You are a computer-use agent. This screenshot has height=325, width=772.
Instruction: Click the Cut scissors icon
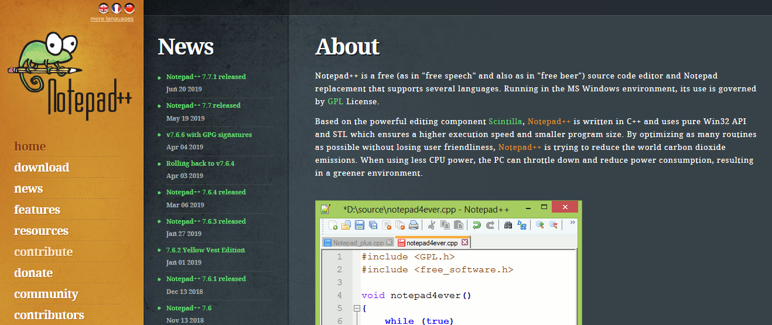click(x=431, y=225)
